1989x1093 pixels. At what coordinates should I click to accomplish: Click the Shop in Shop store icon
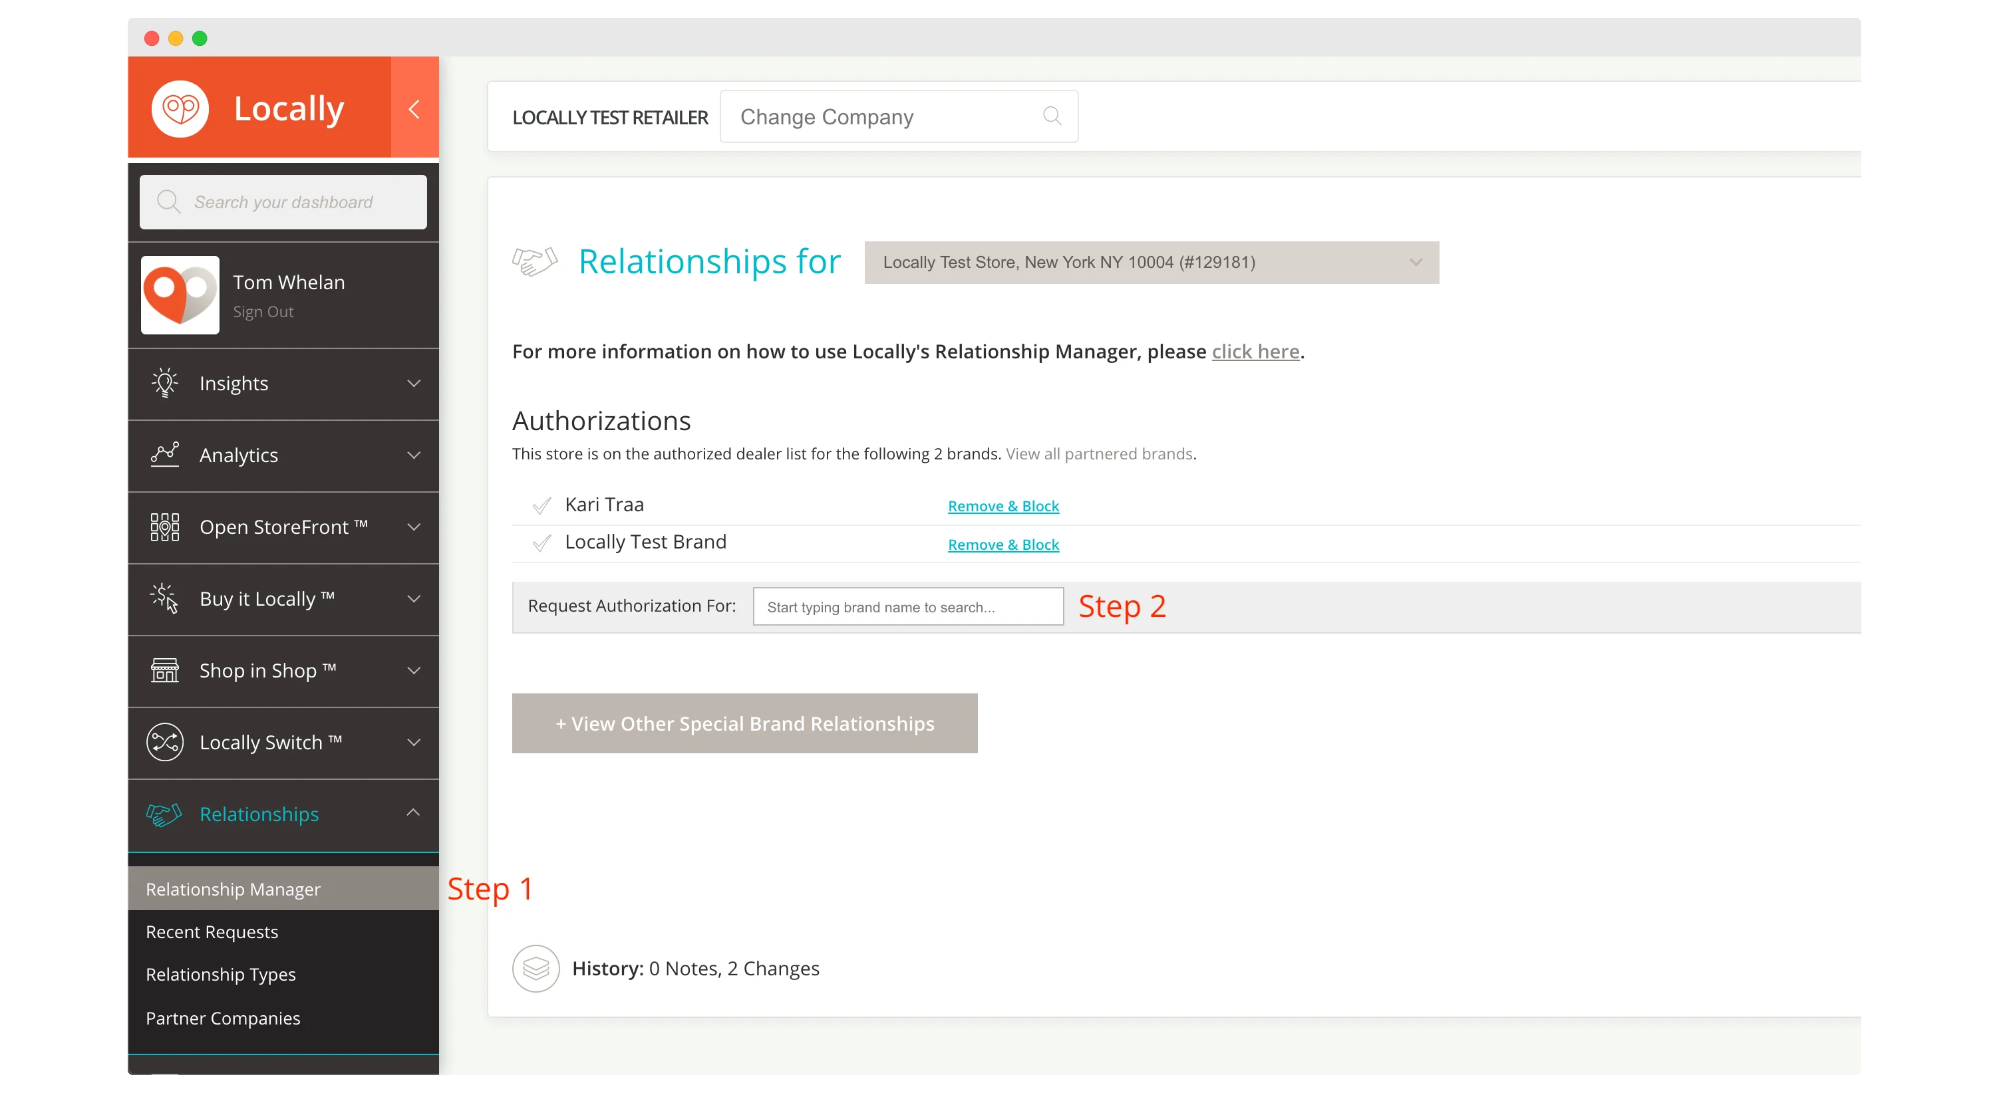coord(164,670)
